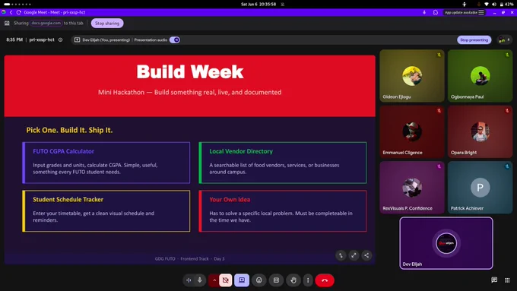
Task: Open the system volume indicator
Action: coord(494,5)
